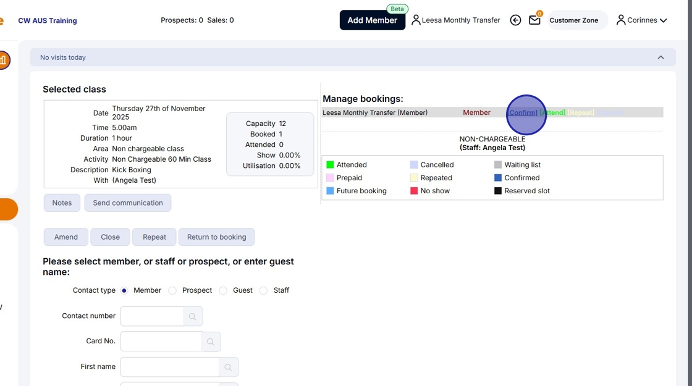The height and width of the screenshot is (386, 692).
Task: Click the pale yellow Repeated legend swatch
Action: (414, 178)
